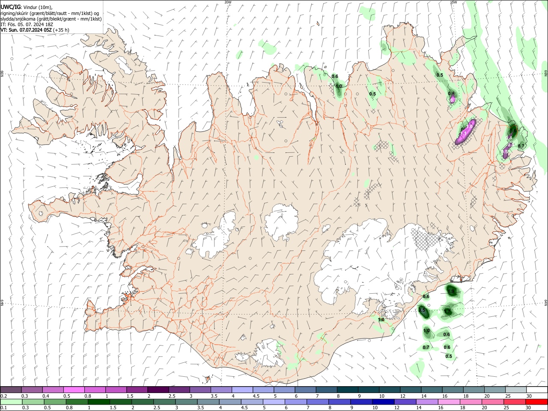Pick bright red swatch after 30 in bottom row

click(536, 402)
